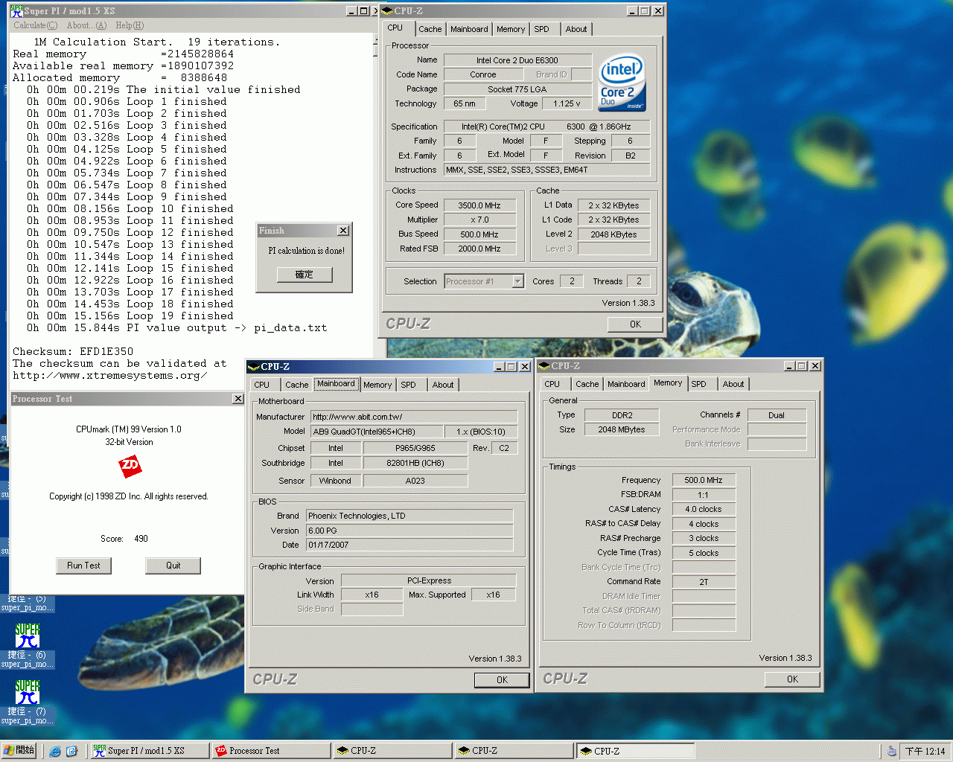Click the Voltage value '1.125 v'
The width and height of the screenshot is (953, 762).
tap(567, 103)
